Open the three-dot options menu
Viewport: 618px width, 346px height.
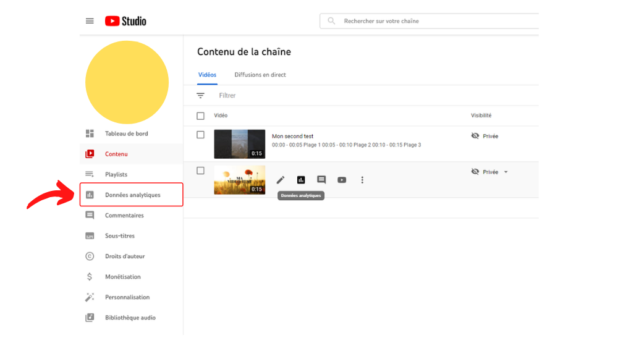tap(362, 180)
